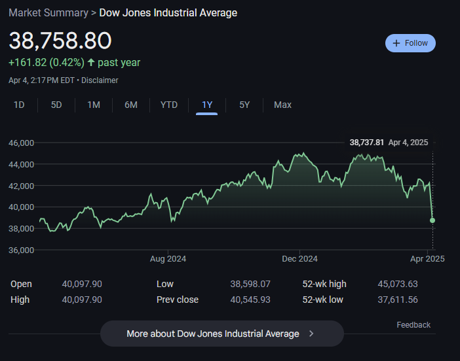The width and height of the screenshot is (460, 361).
Task: Click the Low value 38,598.07
Action: pos(250,284)
